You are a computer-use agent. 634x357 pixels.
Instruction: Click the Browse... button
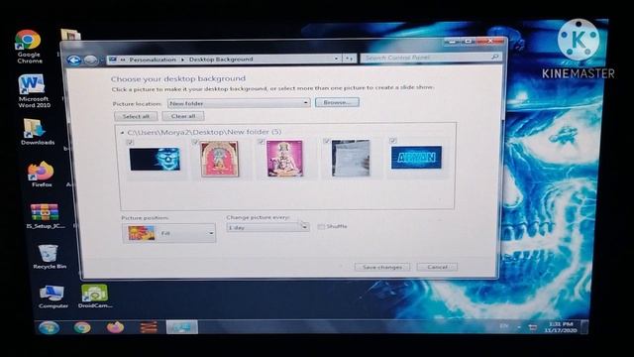coord(337,102)
